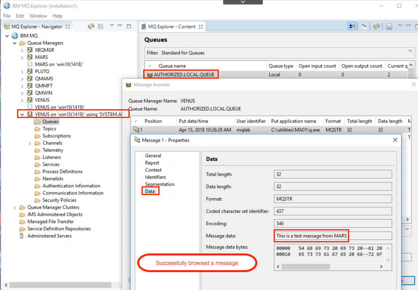Open the Authentication Information folder

pyautogui.click(x=72, y=186)
